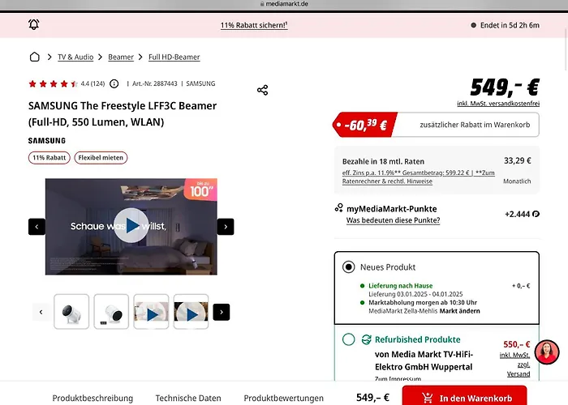This screenshot has height=405, width=568.
Task: Jump to Produktbewertungen tab
Action: click(x=283, y=398)
